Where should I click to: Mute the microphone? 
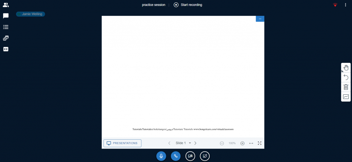(x=161, y=156)
